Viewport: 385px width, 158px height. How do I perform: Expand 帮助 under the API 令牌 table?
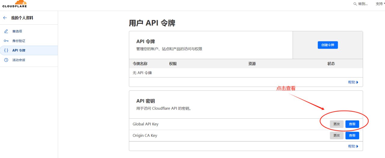[x=353, y=82]
